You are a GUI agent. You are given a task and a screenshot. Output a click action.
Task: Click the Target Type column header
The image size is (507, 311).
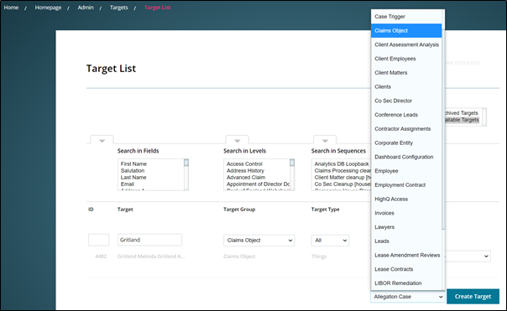(326, 210)
